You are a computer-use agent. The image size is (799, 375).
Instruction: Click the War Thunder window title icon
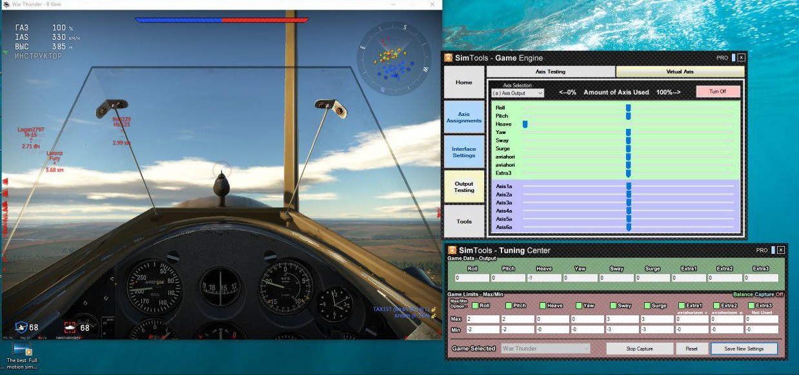click(5, 4)
